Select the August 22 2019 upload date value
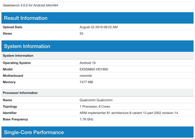Image resolution: width=195 pixels, height=139 pixels. pos(98,27)
